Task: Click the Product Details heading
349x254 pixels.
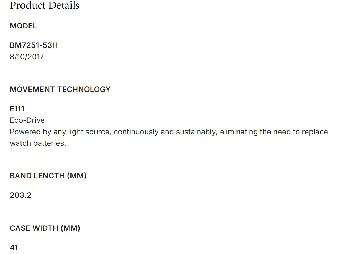Action: pyautogui.click(x=44, y=6)
